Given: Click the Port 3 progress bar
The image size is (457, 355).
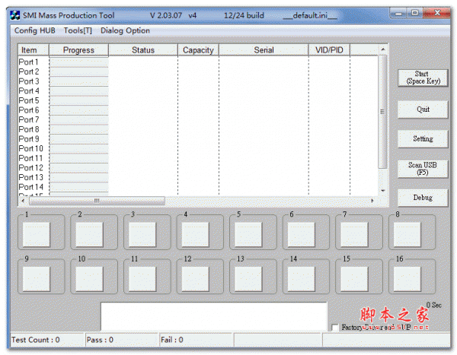Looking at the screenshot, I should 79,81.
